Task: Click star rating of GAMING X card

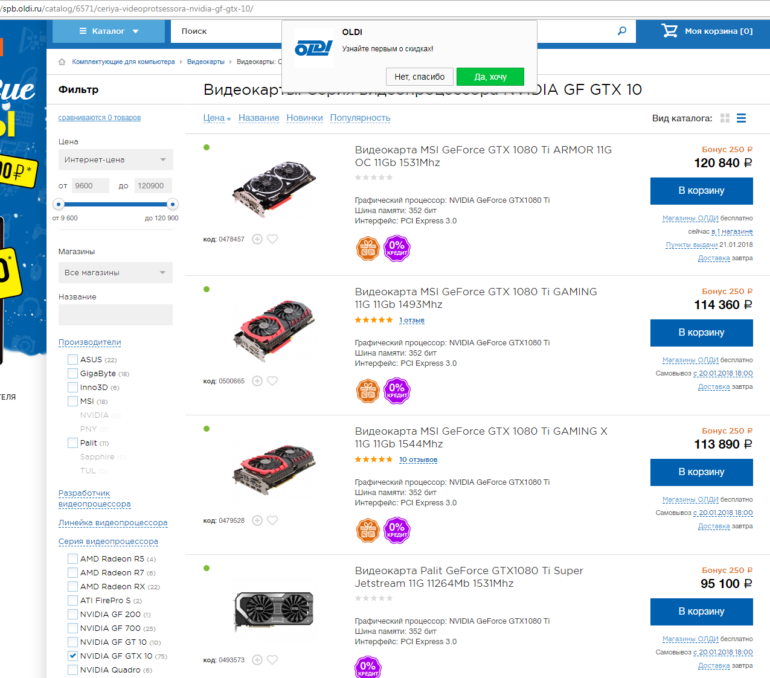Action: (x=374, y=459)
